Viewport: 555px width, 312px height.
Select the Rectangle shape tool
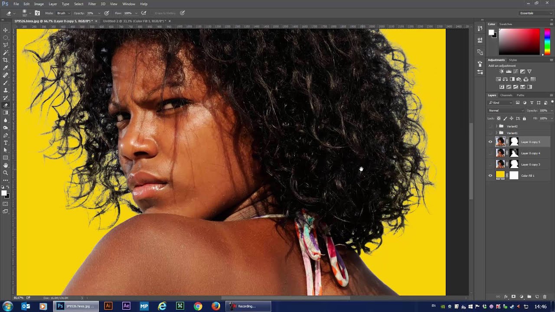tap(6, 158)
